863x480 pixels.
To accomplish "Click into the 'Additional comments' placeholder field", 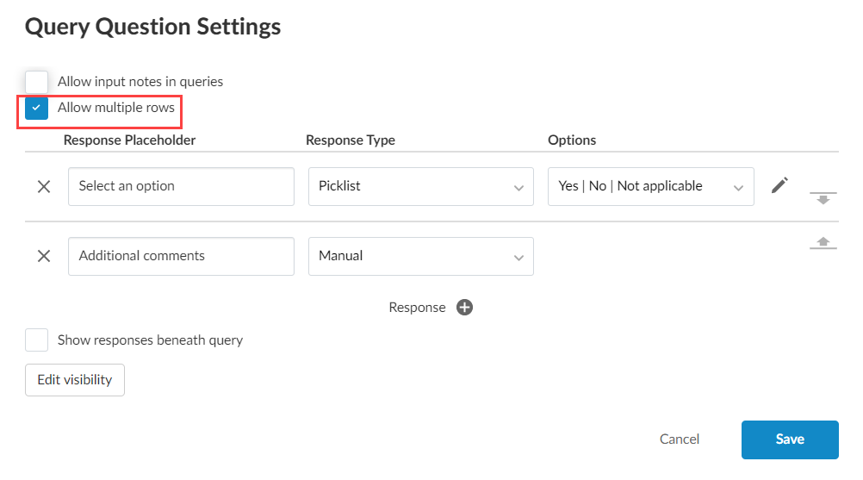I will point(181,256).
